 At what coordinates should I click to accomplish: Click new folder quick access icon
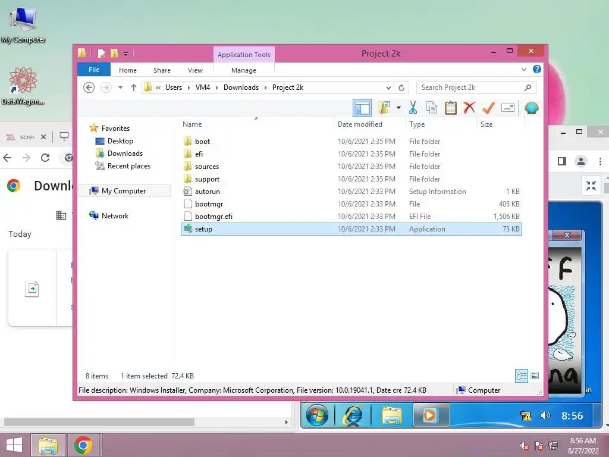114,53
